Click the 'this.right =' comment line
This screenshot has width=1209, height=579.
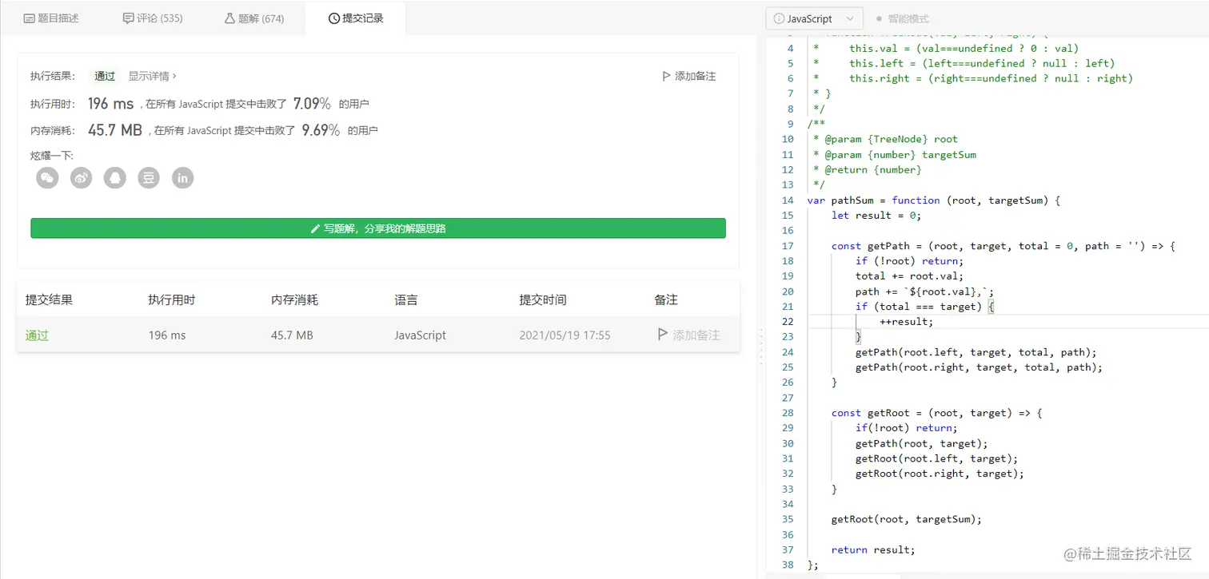tap(992, 79)
